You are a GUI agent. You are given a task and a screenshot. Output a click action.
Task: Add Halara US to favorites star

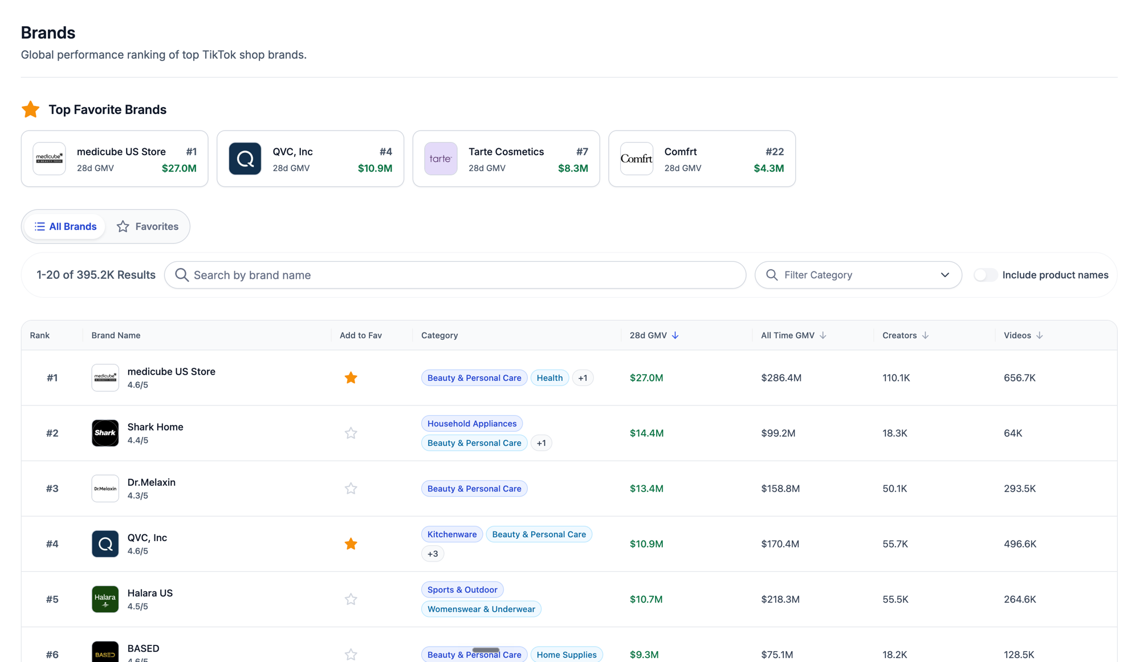click(x=351, y=599)
